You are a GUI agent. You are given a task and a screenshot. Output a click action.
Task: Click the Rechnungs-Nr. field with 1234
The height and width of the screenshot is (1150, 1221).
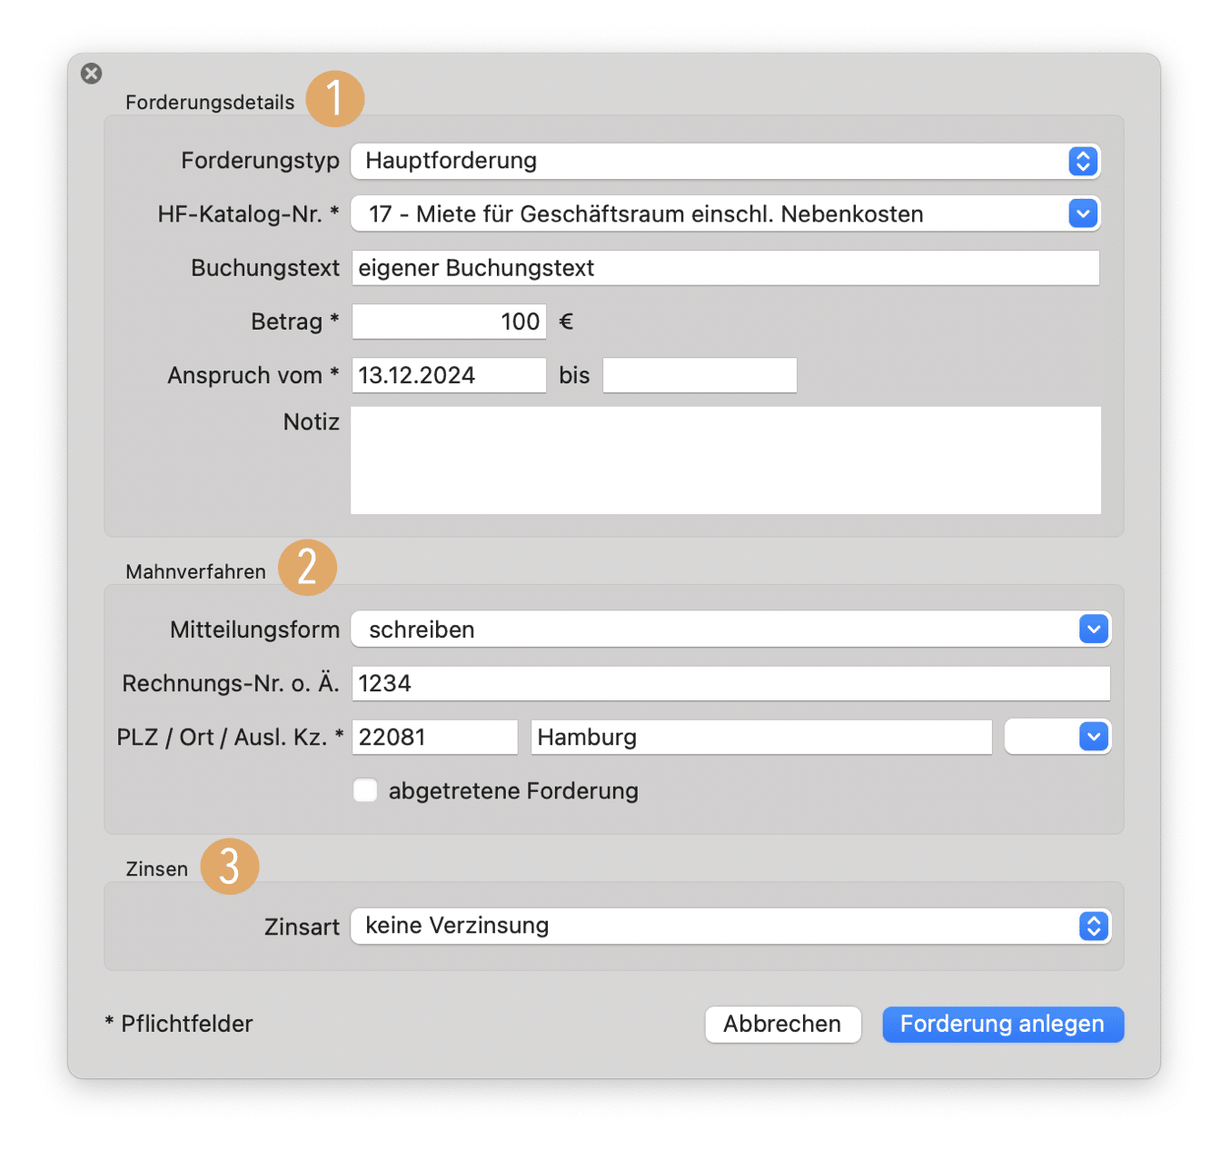point(731,683)
